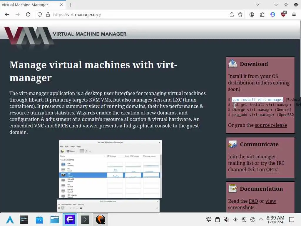Open tracking protection shield icon
Screen dimensions: 301x226
pos(40,15)
